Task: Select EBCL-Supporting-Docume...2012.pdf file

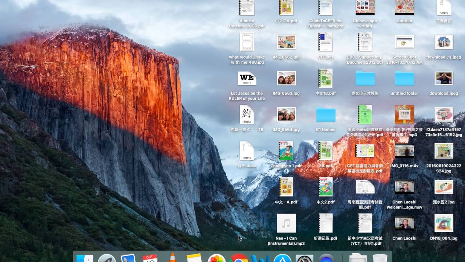Action: click(365, 42)
